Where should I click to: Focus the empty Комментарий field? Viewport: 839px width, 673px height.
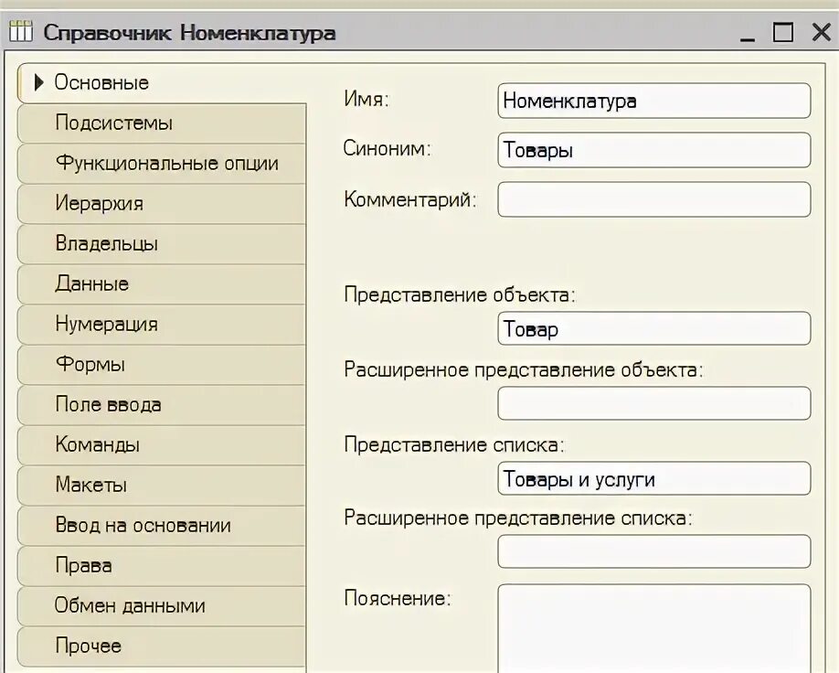click(x=653, y=199)
